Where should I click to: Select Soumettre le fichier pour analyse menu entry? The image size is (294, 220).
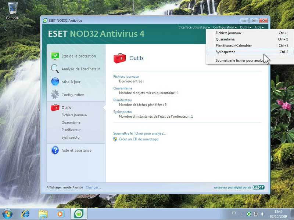[x=250, y=60]
